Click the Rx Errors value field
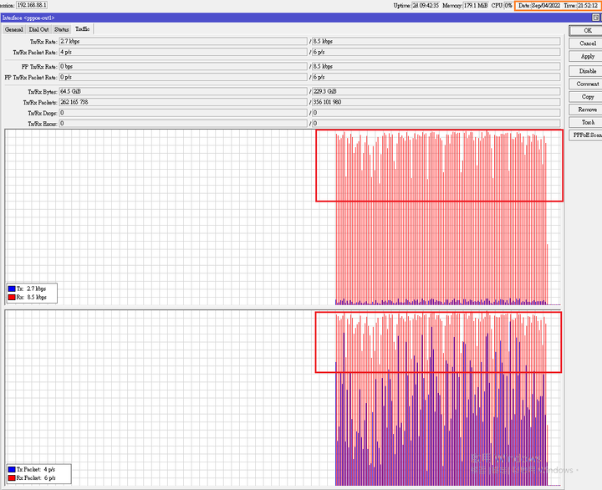This screenshot has height=490, width=602. click(x=436, y=124)
